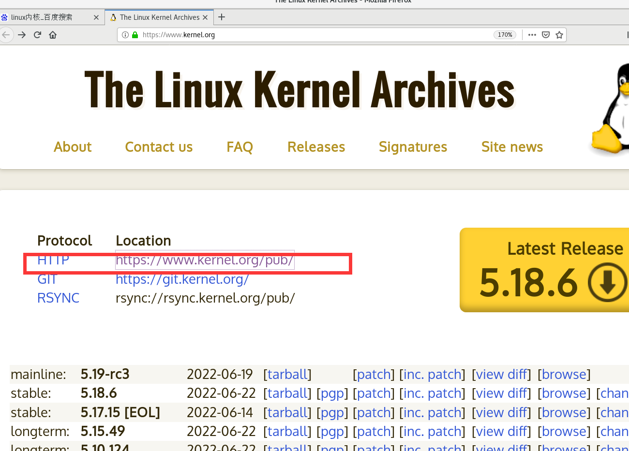Open inc. patch for mainline 5.19-rc3
The width and height of the screenshot is (629, 451).
click(433, 375)
